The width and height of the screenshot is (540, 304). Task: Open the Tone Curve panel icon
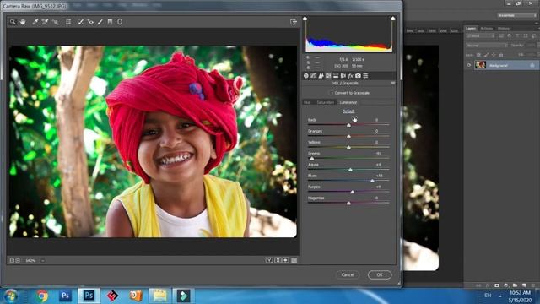coord(313,75)
